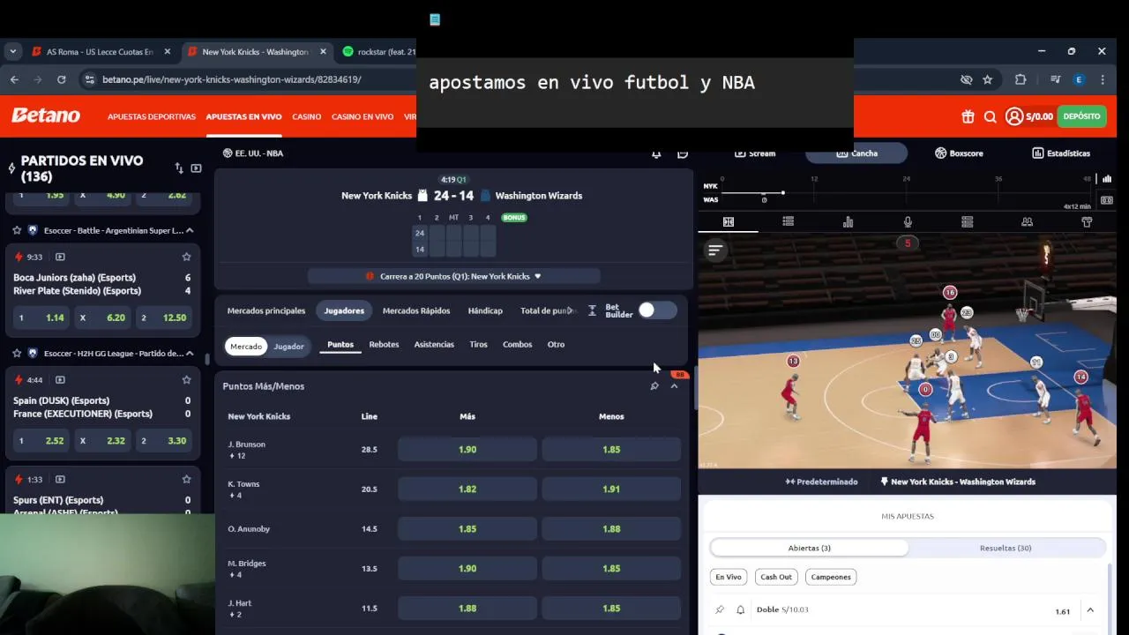This screenshot has width=1129, height=635.
Task: Select the bar chart icon in tracker toolbar
Action: pos(848,222)
